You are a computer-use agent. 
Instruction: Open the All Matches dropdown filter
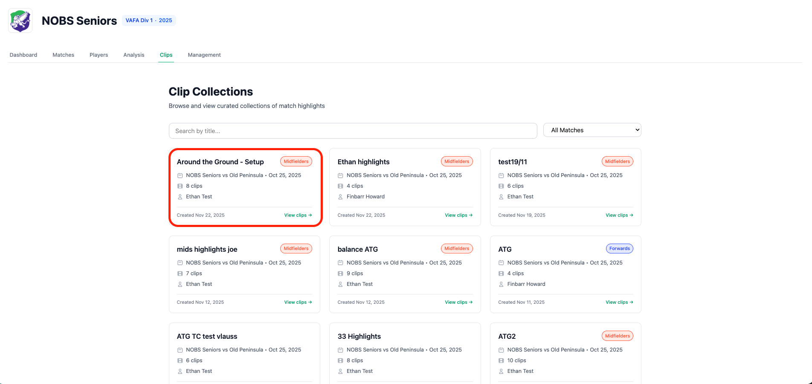pos(592,130)
